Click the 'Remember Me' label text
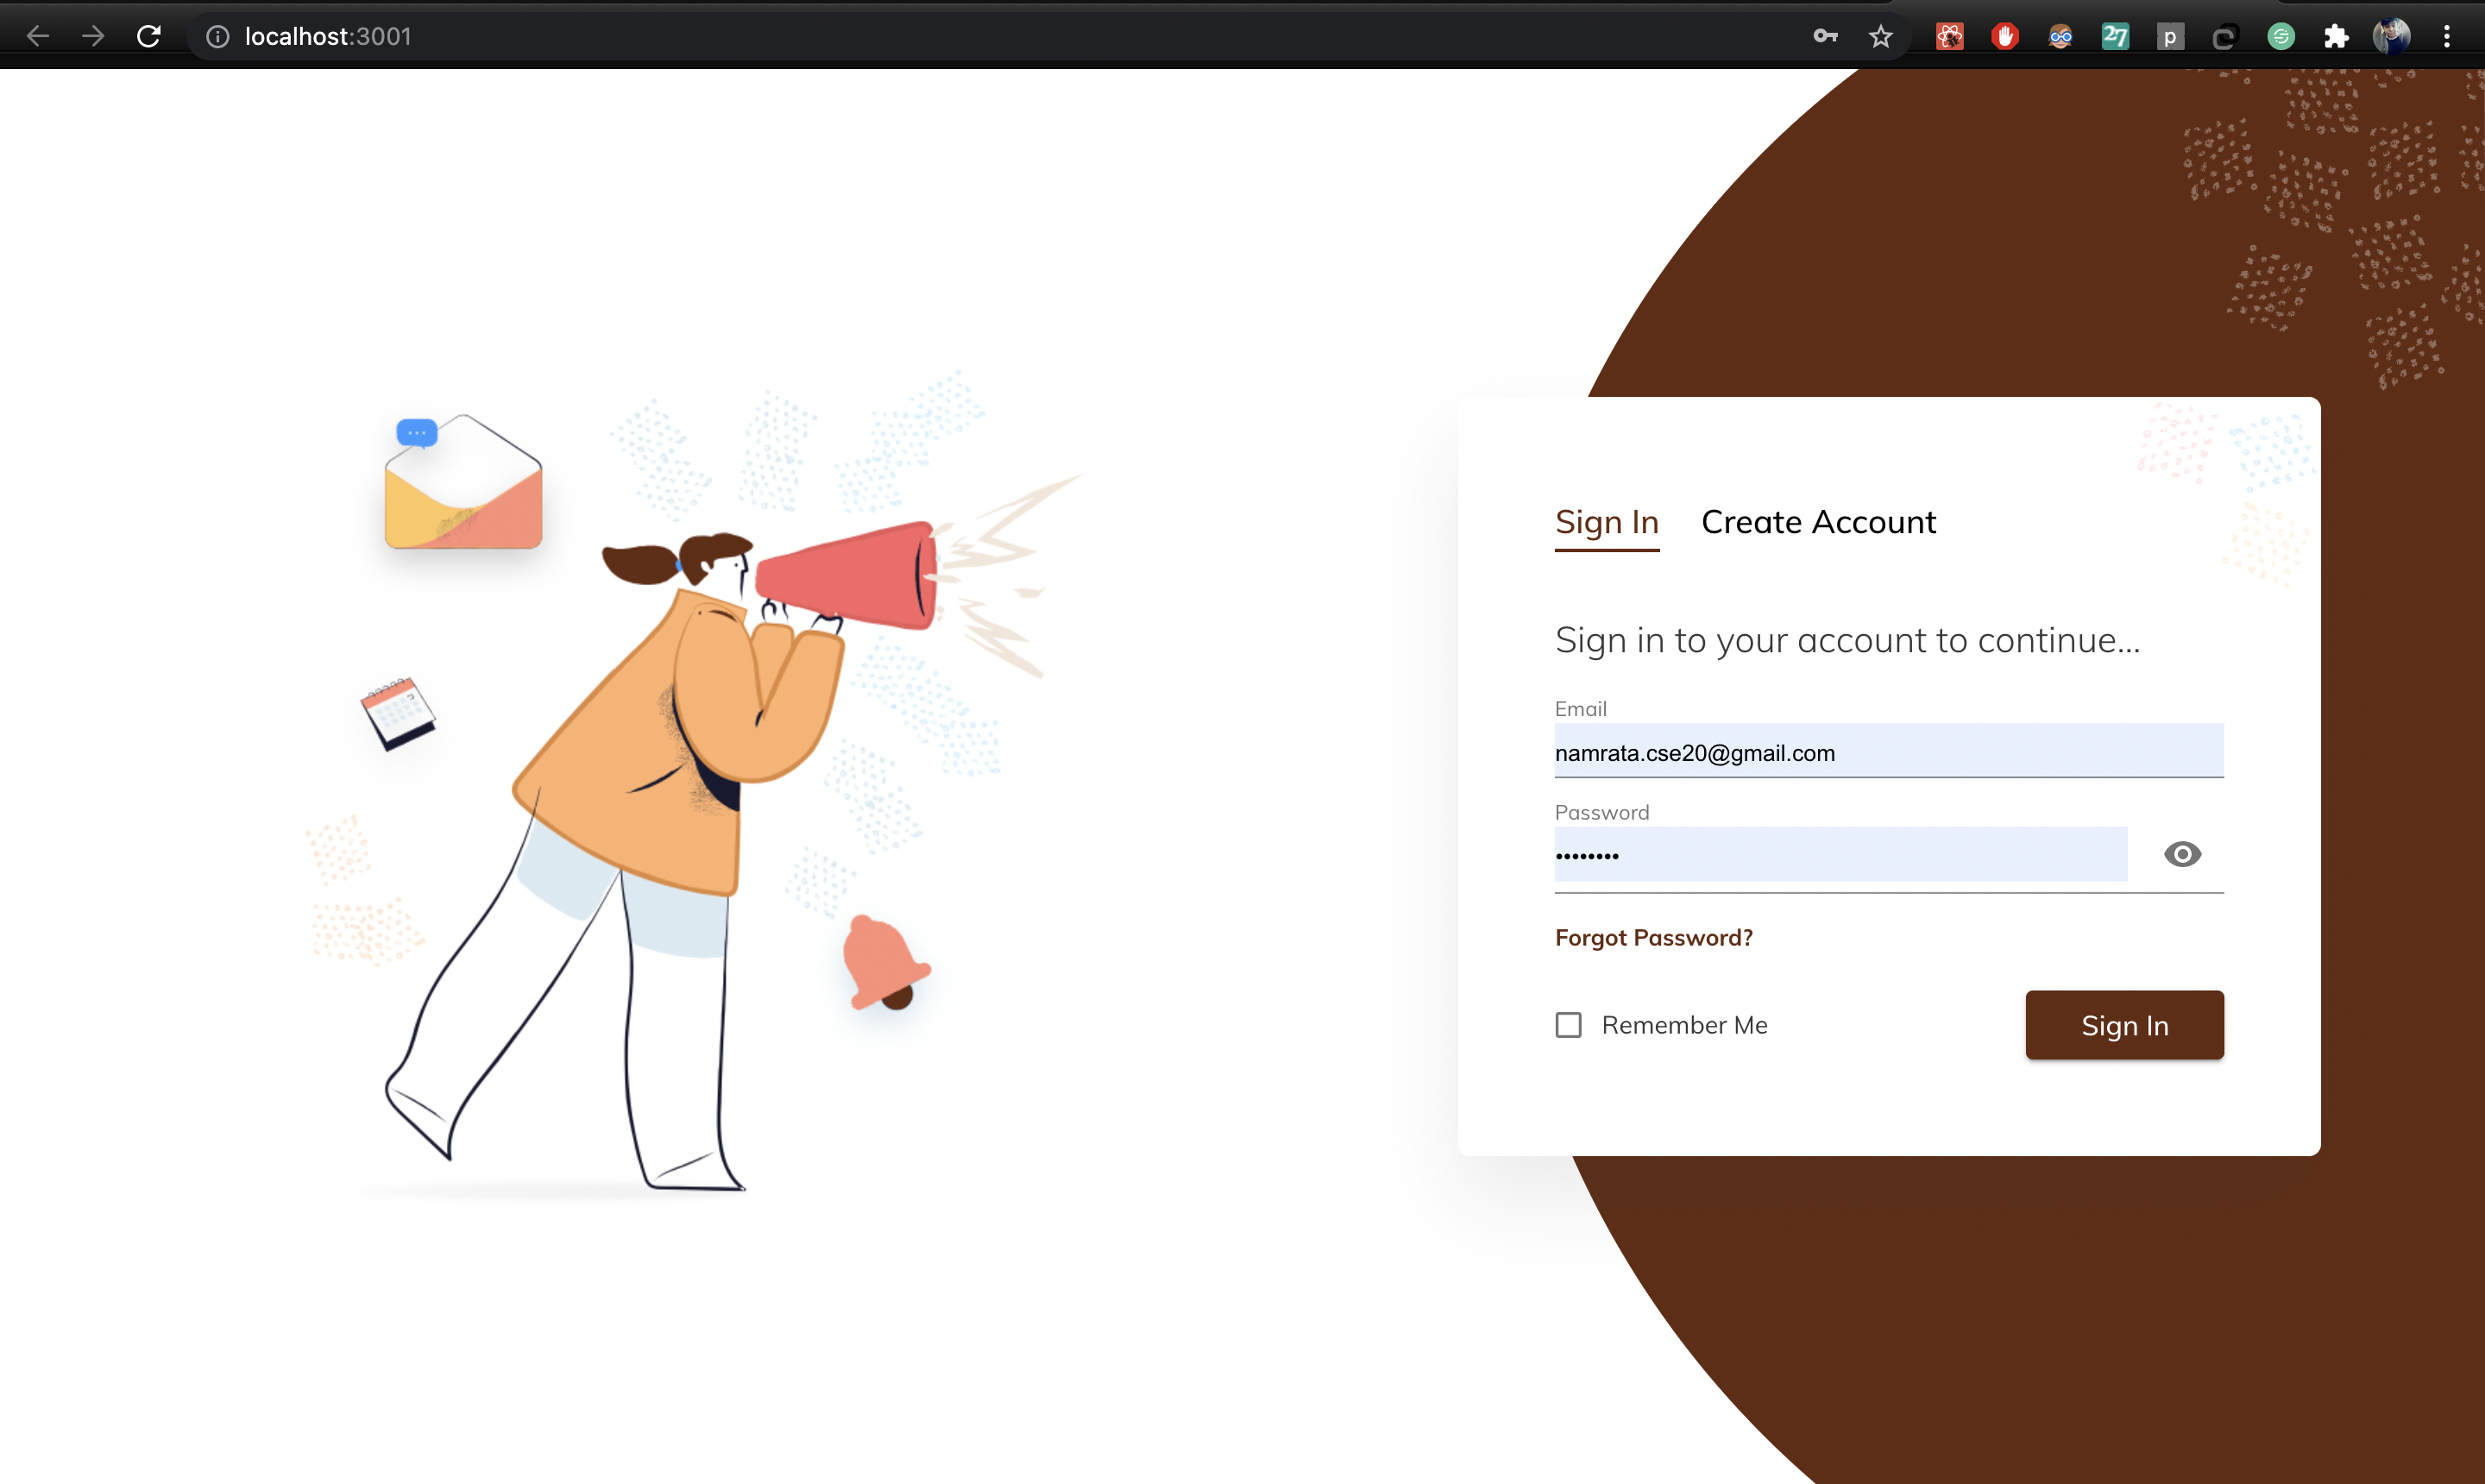2485x1484 pixels. (1684, 1025)
